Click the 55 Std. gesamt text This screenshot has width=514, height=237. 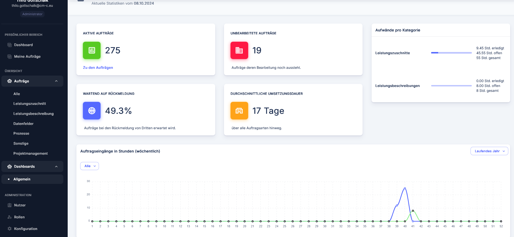click(488, 58)
